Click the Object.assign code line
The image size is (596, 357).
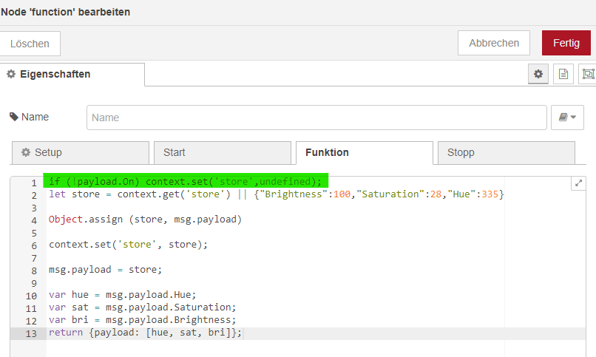click(145, 219)
